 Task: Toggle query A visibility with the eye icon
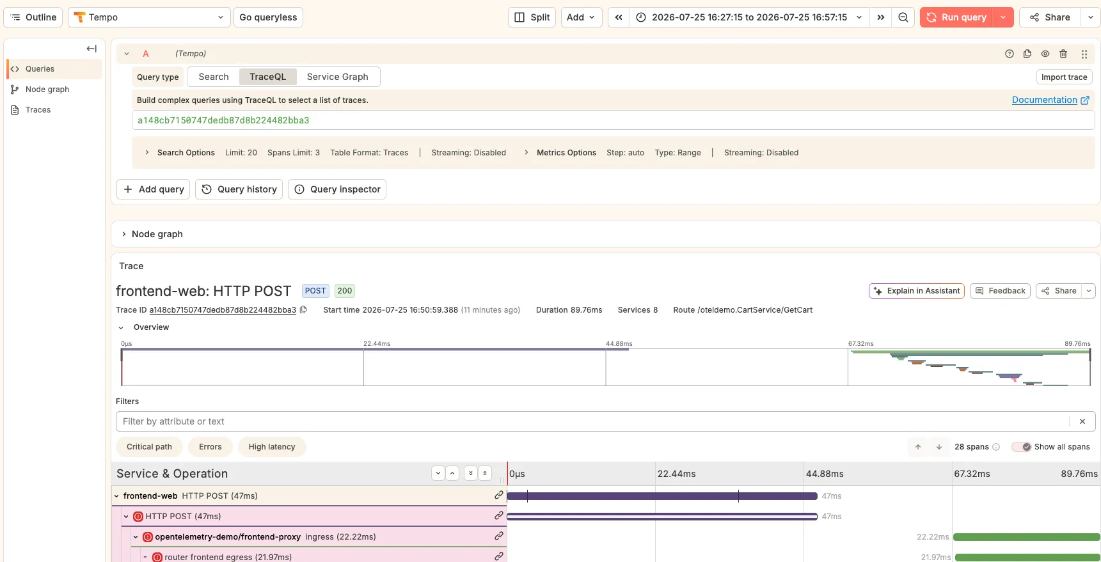point(1045,54)
